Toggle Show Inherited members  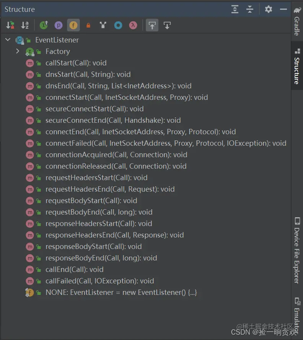tap(44, 25)
